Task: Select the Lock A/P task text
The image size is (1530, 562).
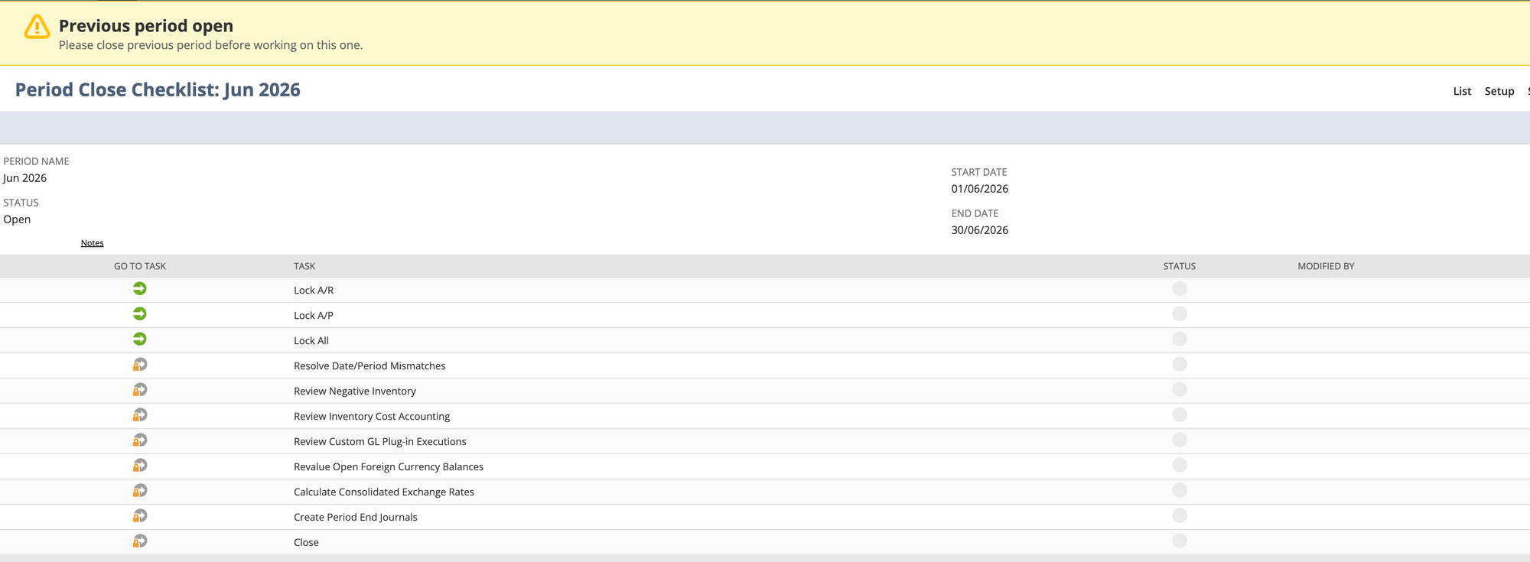Action: click(314, 316)
